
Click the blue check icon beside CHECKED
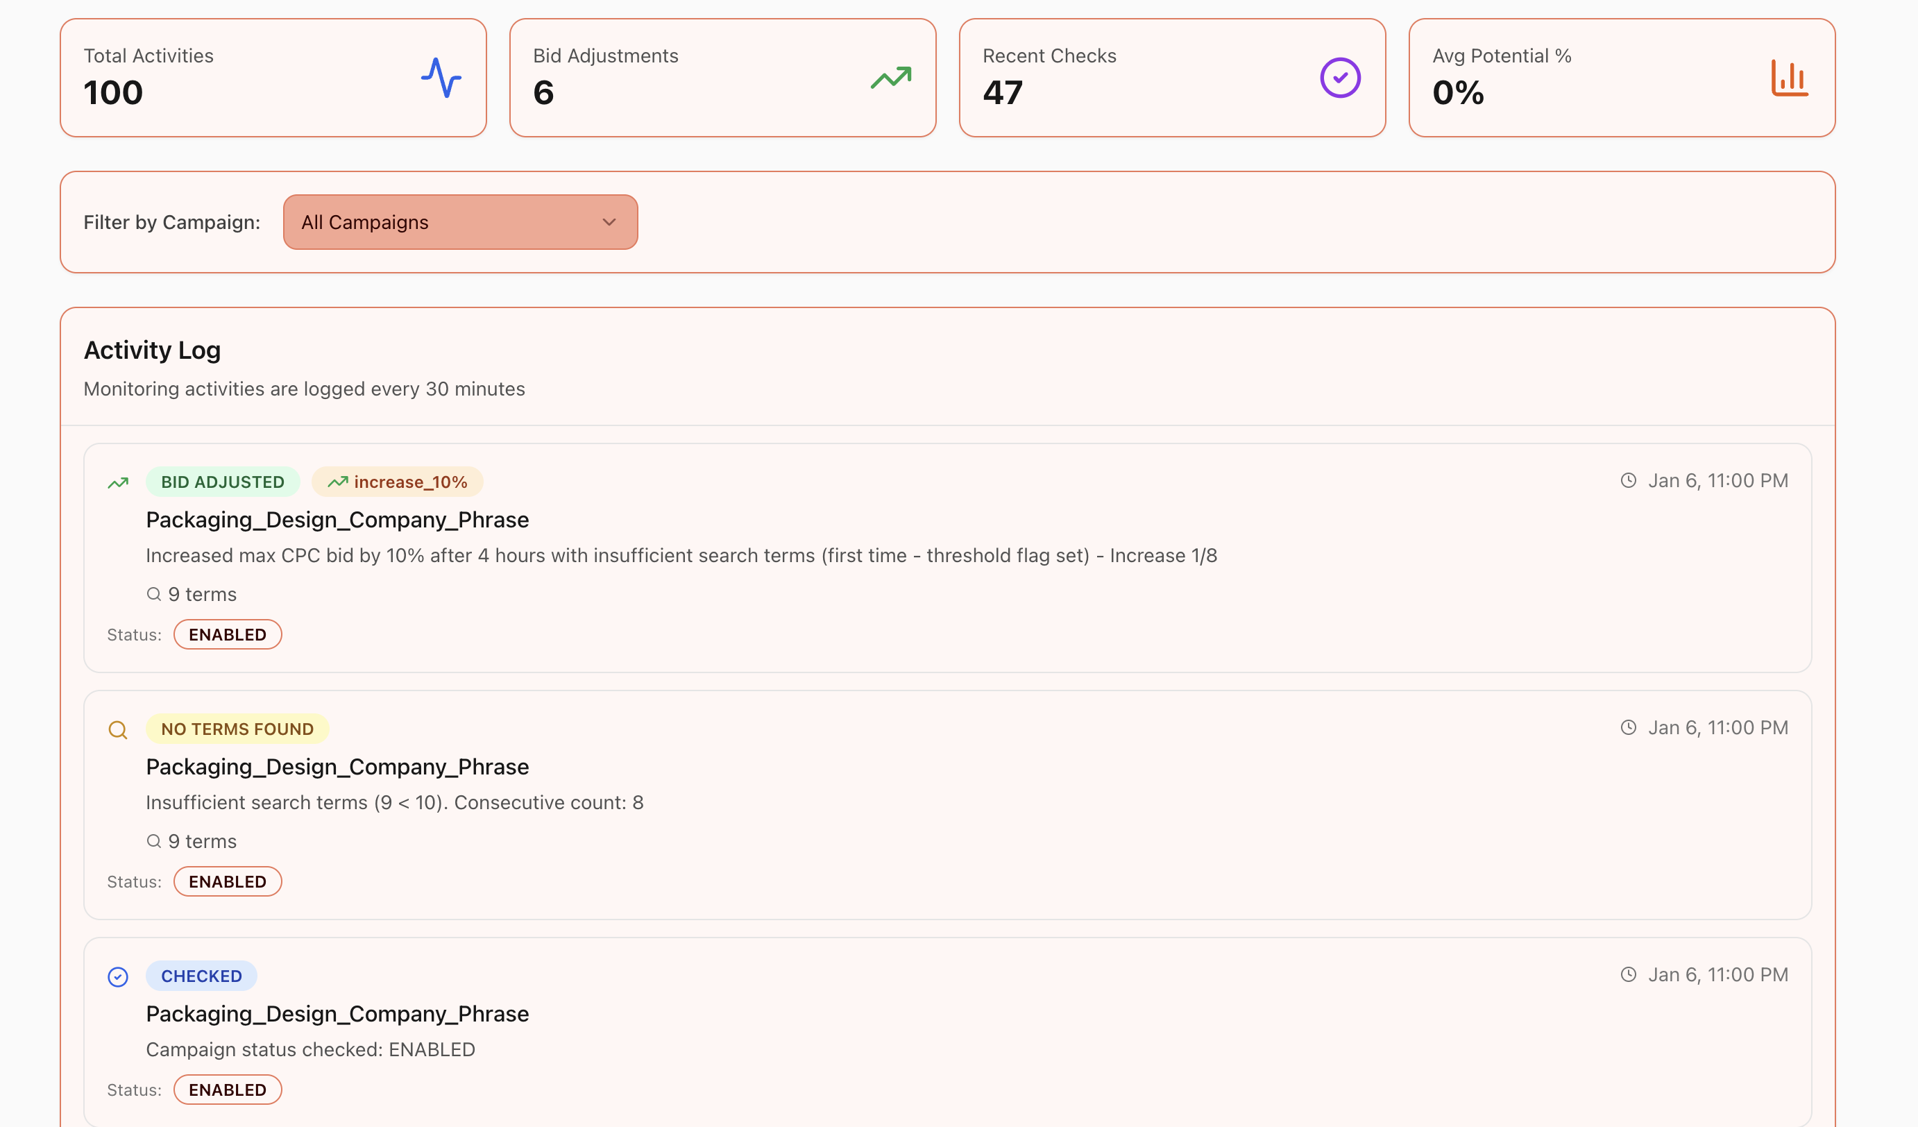(118, 976)
